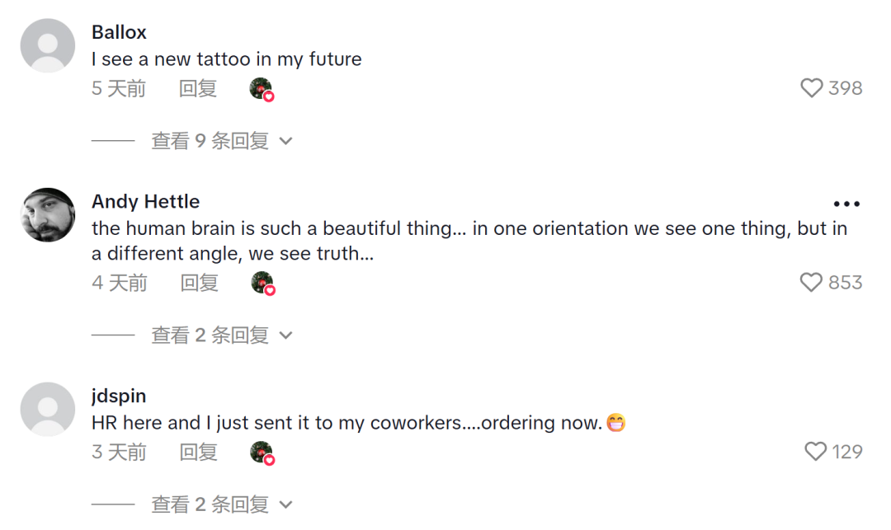Click the 3 天前 timestamp on jdspin's comment
This screenshot has width=891, height=530.
pos(119,452)
